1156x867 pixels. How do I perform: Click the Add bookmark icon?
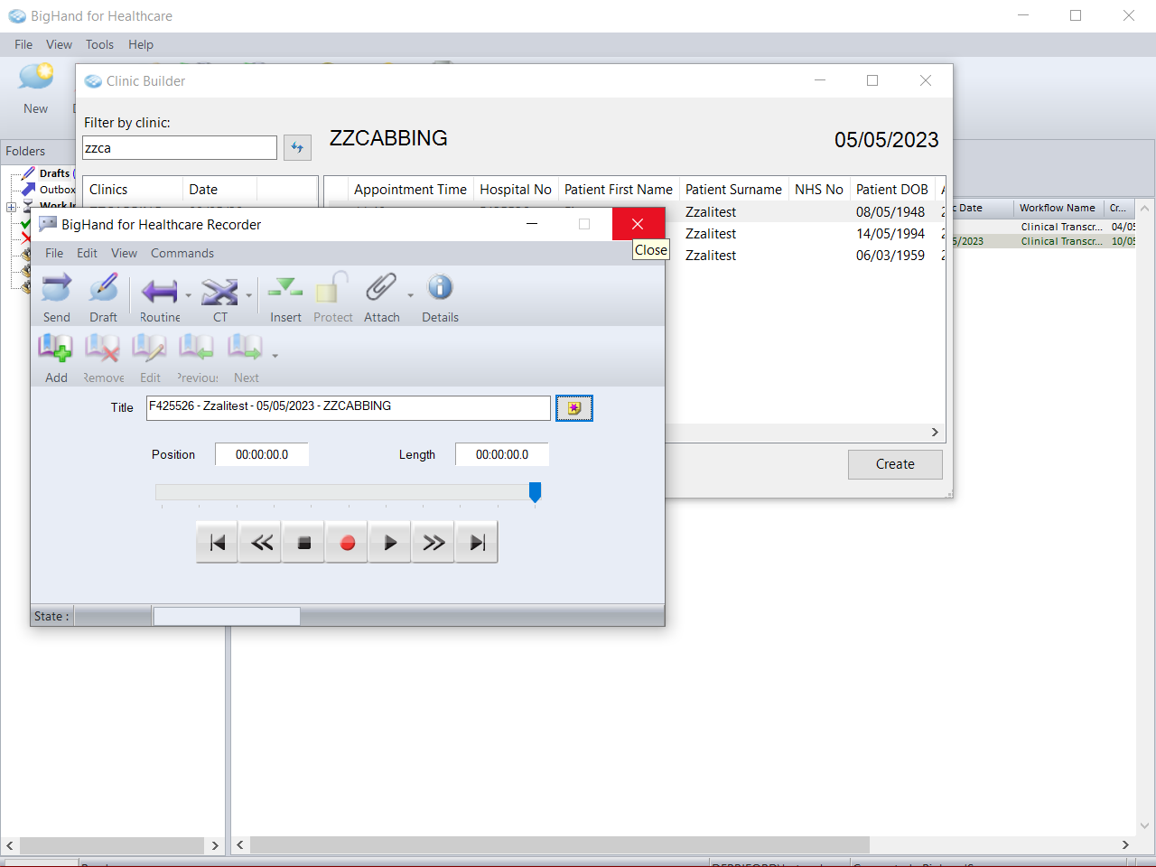point(55,348)
